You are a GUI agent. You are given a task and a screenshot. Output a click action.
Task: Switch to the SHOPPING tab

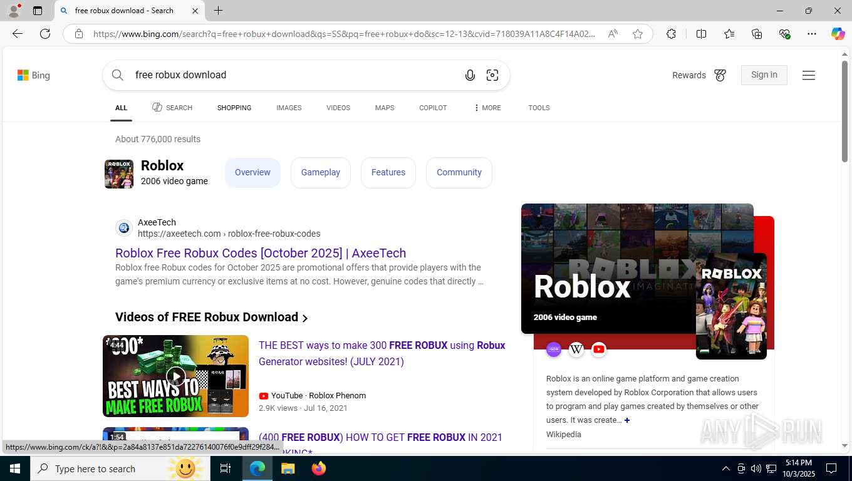(x=234, y=108)
